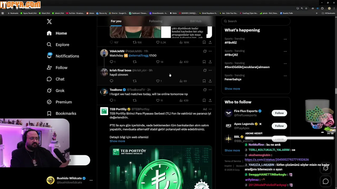Open Premium from the sidebar
Screen dimensions: 337x189
coord(59,102)
